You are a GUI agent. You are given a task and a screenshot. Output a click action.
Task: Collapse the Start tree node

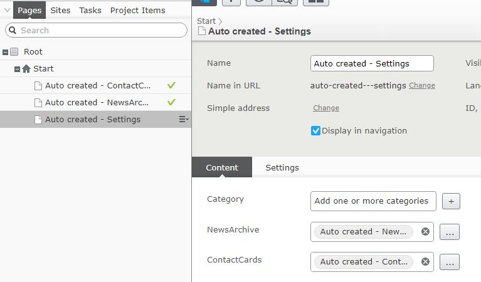(18, 69)
